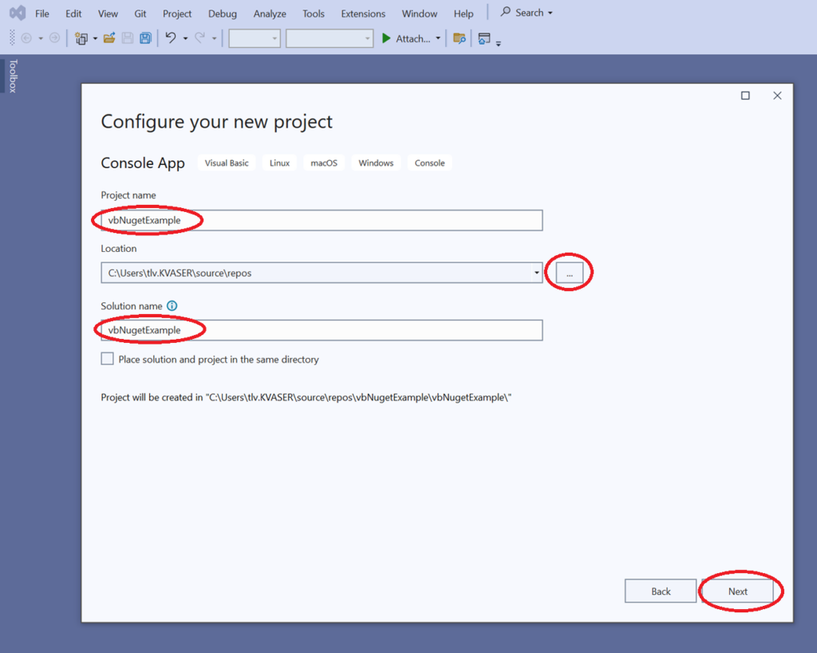Click the Redo icon
The width and height of the screenshot is (817, 653).
coord(200,37)
